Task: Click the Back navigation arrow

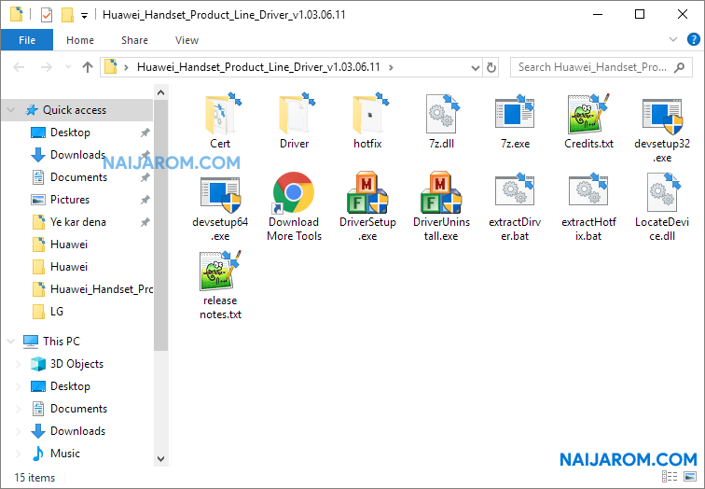Action: click(x=19, y=67)
